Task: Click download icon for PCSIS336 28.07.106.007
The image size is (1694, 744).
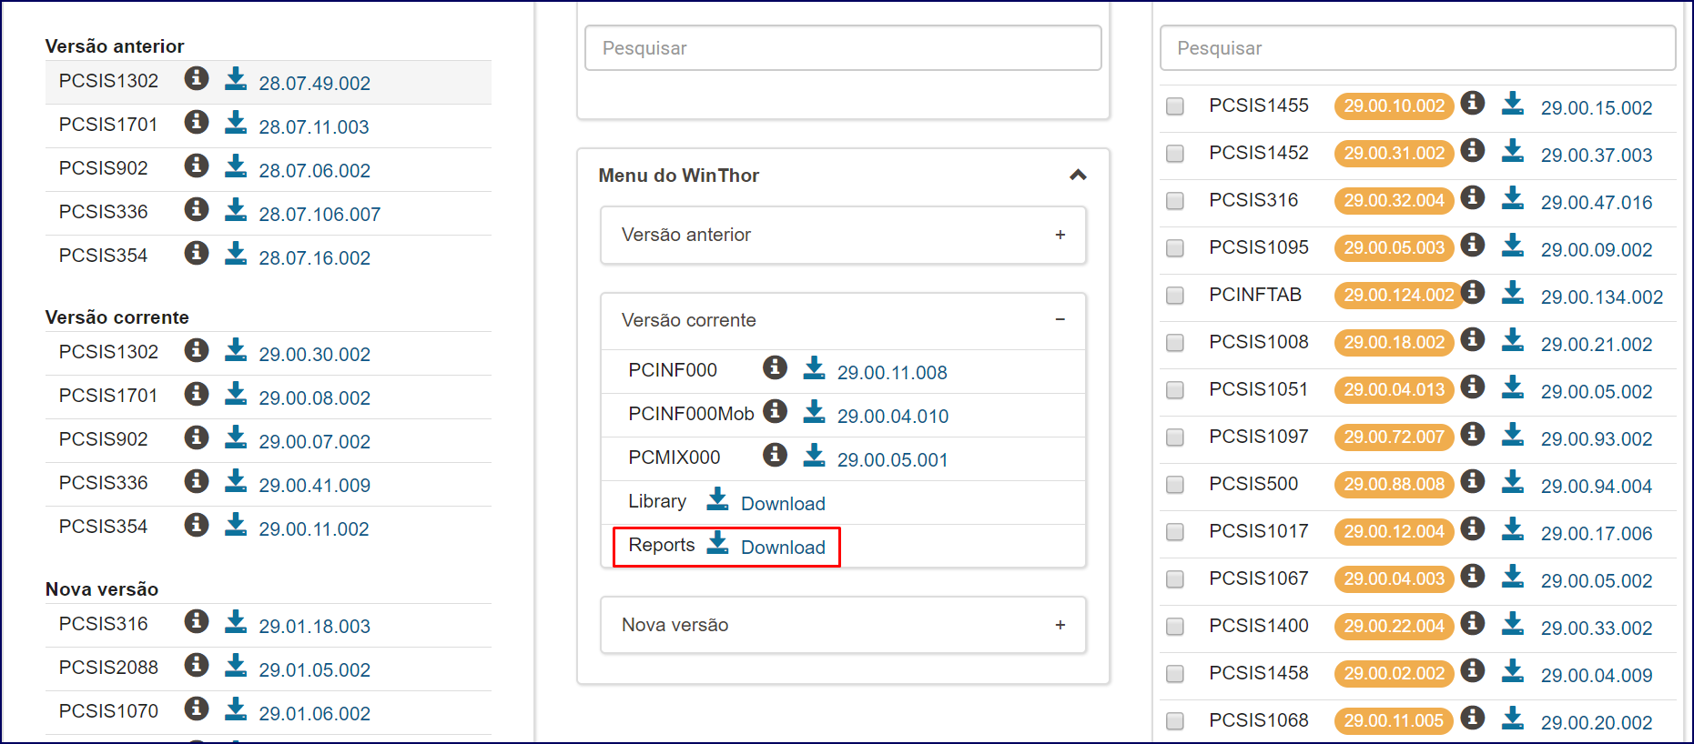Action: (236, 209)
